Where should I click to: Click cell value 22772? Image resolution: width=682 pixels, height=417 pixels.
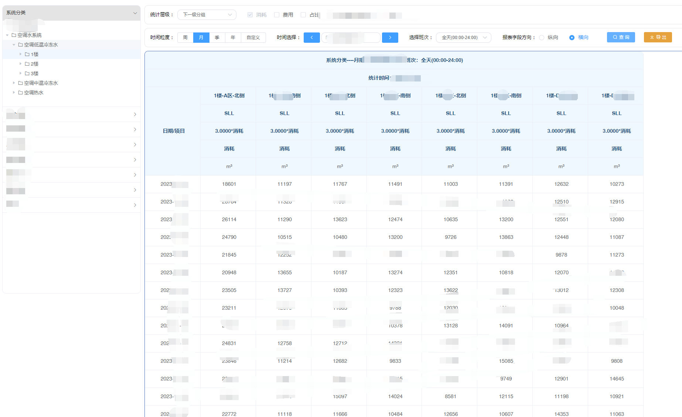click(x=229, y=414)
